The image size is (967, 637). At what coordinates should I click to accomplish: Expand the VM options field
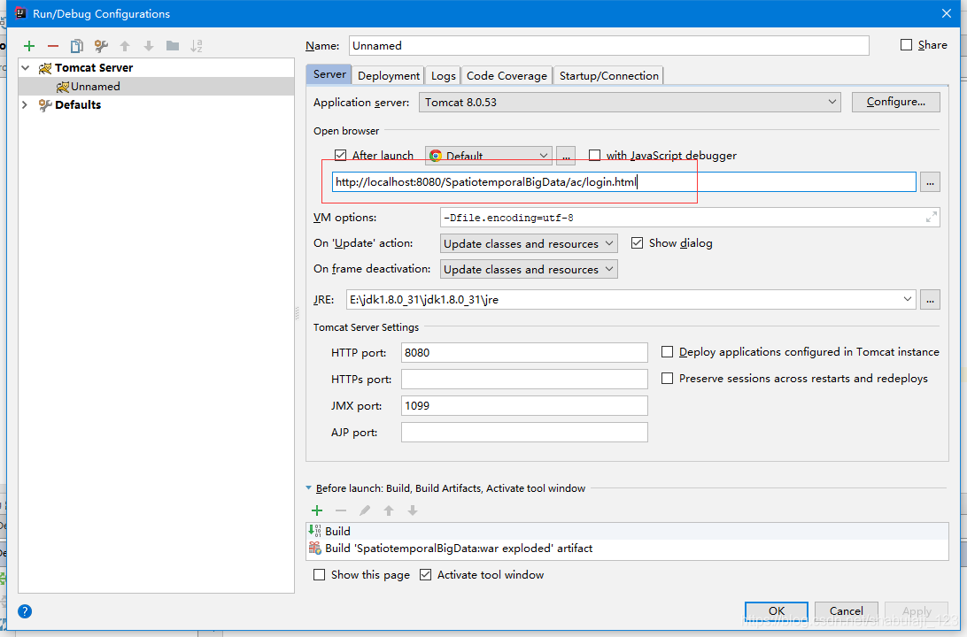click(x=932, y=218)
